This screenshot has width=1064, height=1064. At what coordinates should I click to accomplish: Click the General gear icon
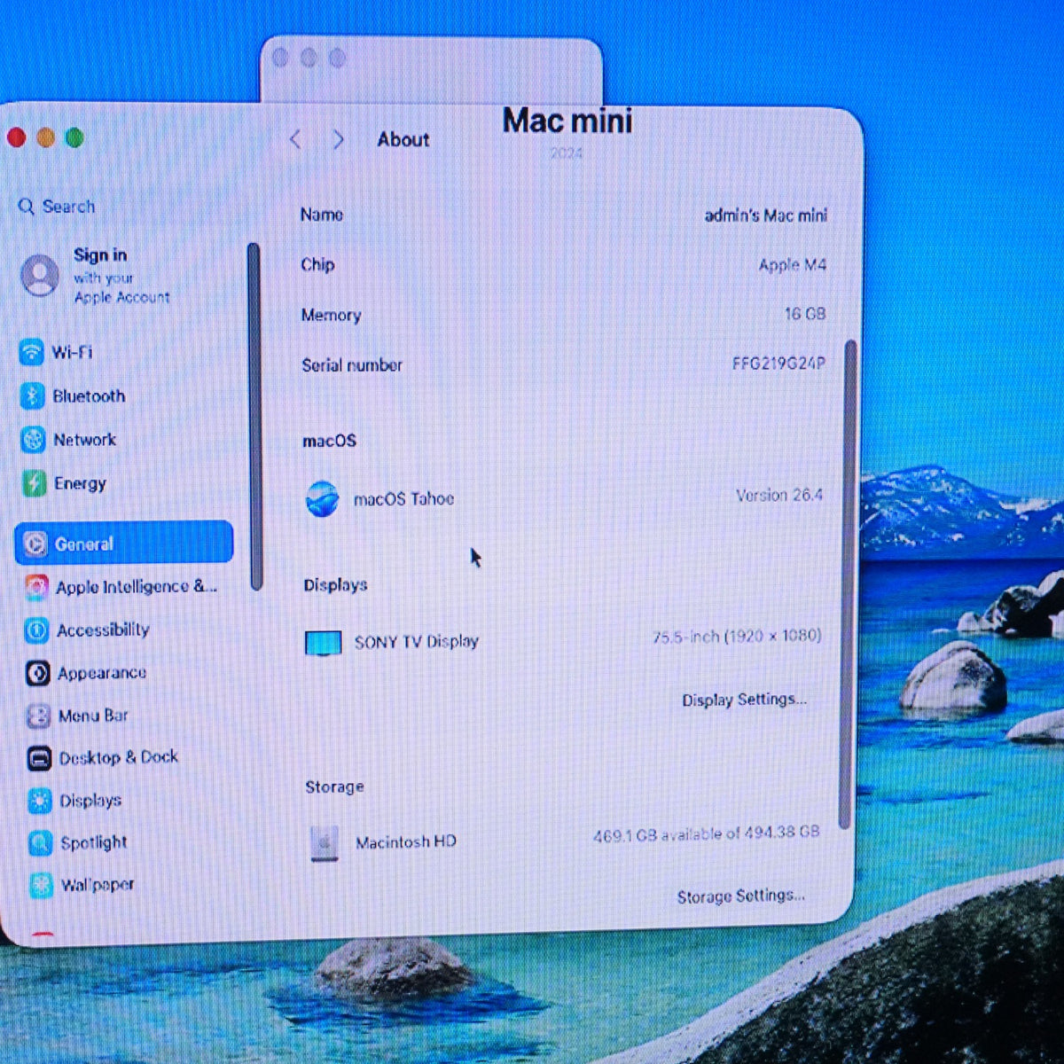pyautogui.click(x=35, y=544)
